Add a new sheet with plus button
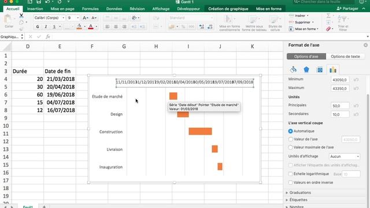 coord(44,206)
